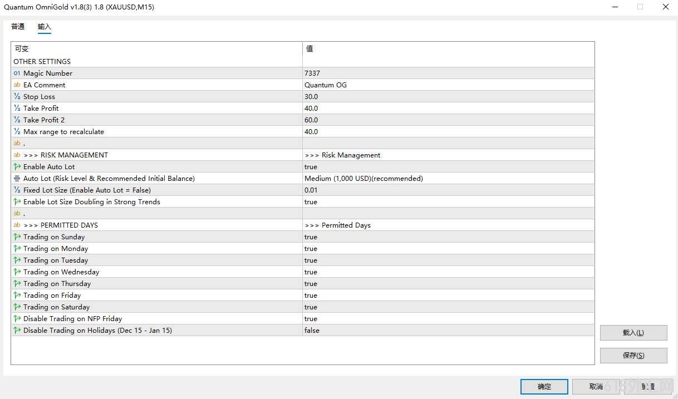Click the integer icon beside Magic Number
The image size is (678, 399).
coord(17,73)
